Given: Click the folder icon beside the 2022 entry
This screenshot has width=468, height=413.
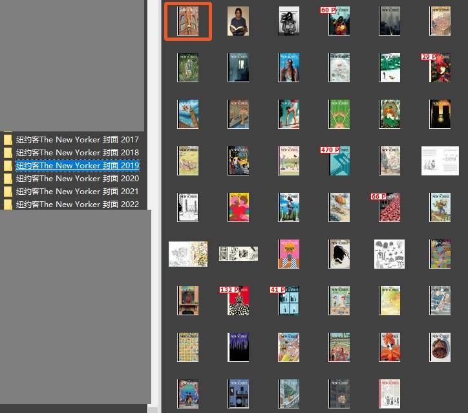Looking at the screenshot, I should [8, 205].
